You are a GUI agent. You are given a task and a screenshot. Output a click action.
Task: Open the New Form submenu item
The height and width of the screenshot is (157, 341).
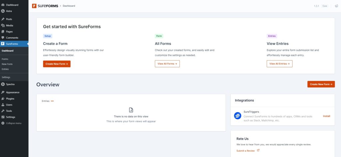(7, 64)
